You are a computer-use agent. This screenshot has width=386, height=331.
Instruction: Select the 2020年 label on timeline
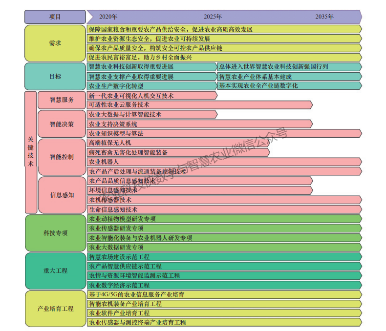point(108,17)
